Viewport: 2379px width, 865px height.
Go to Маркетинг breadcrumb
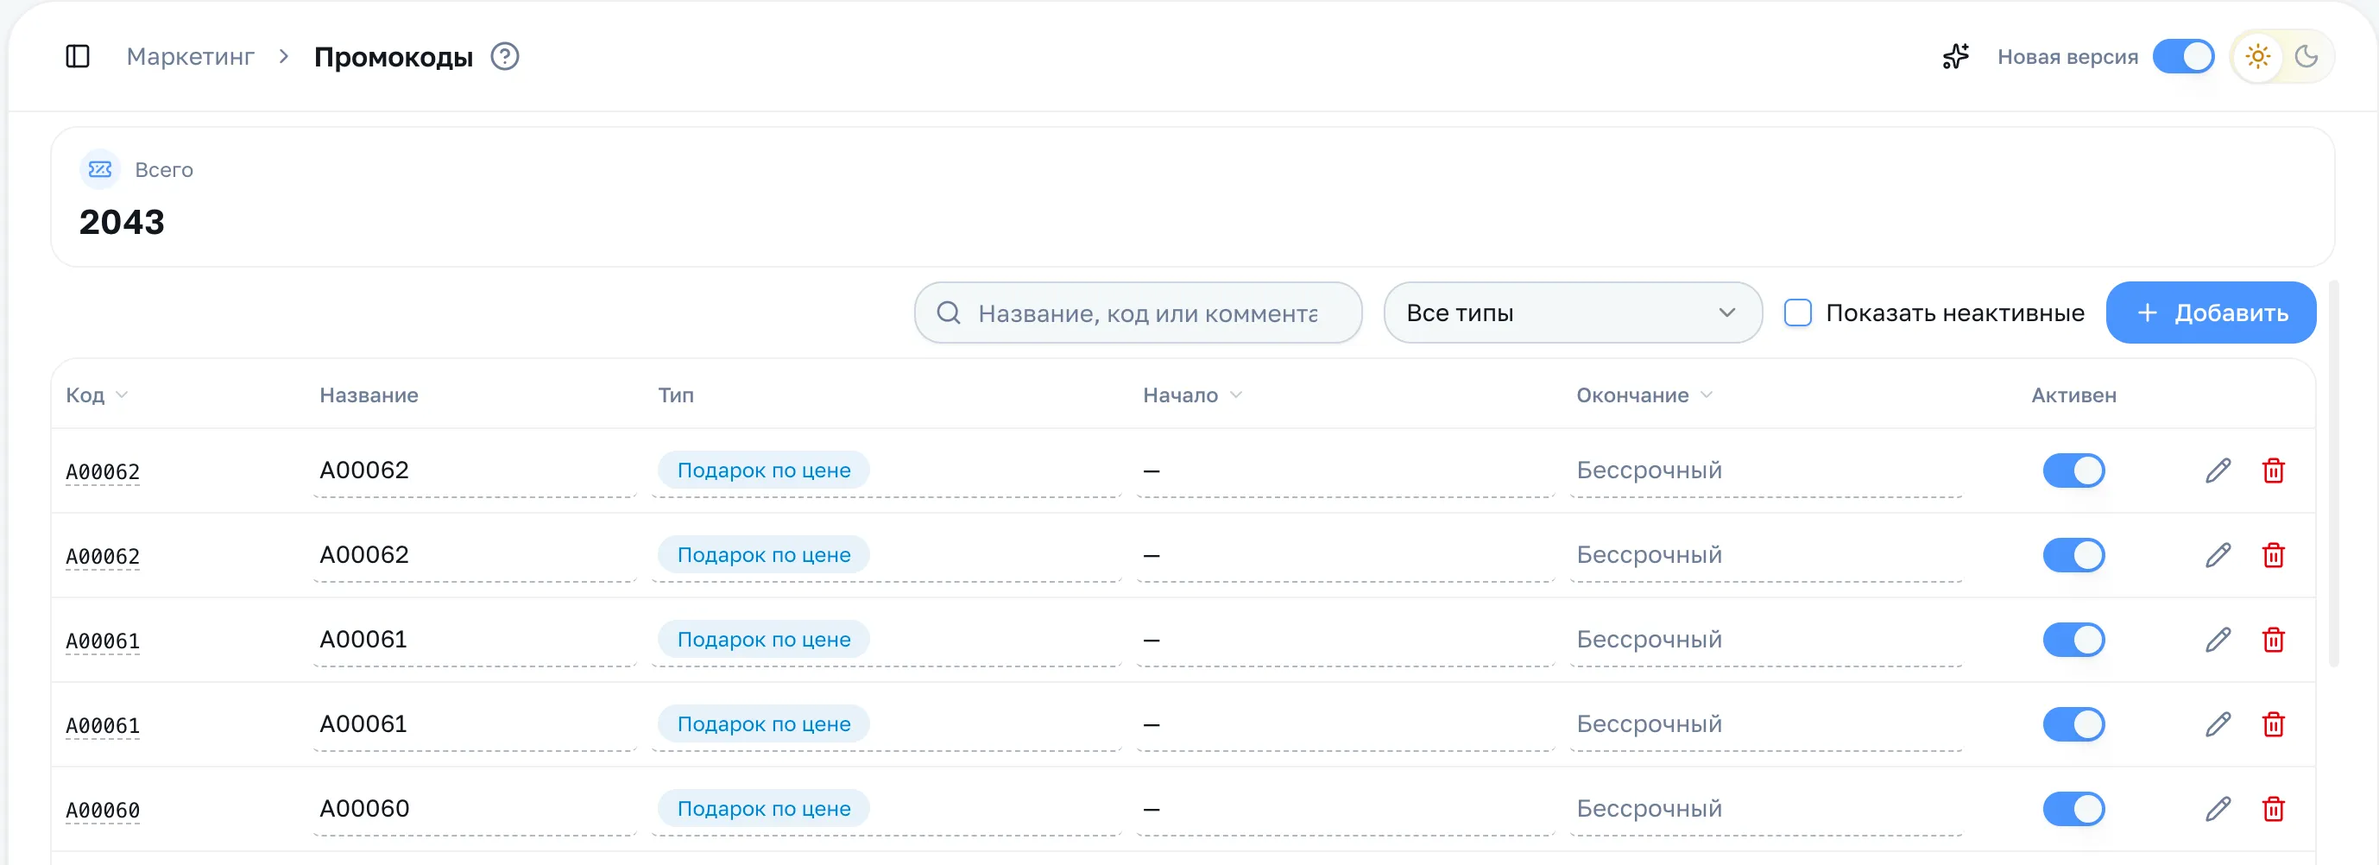pos(190,56)
